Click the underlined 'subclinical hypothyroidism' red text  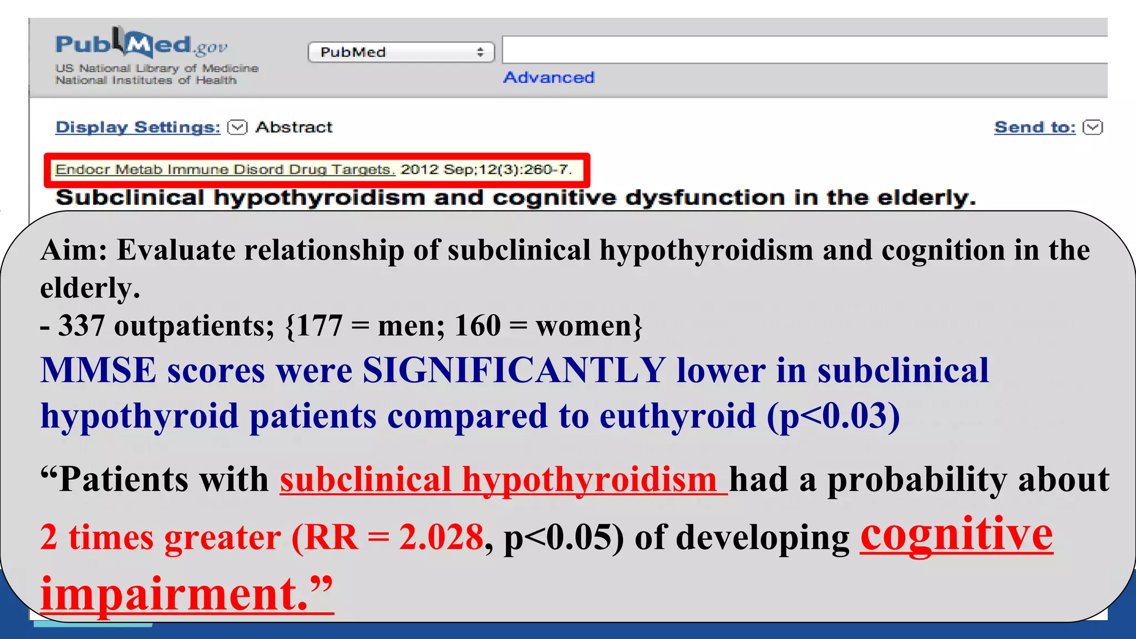tap(504, 479)
